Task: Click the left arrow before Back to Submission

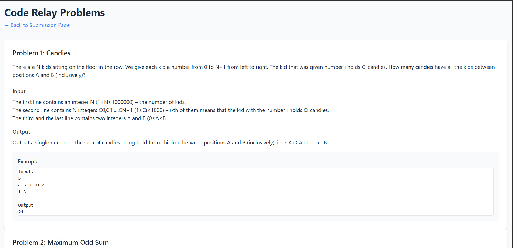Action: [6, 25]
